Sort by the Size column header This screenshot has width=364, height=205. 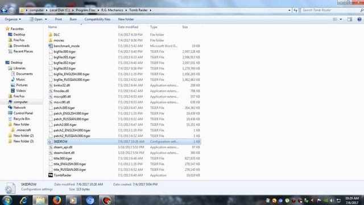tap(185, 27)
